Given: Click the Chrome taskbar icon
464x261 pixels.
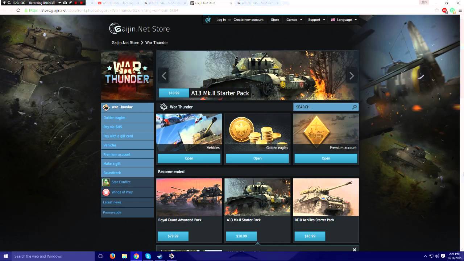Looking at the screenshot, I should (136, 256).
